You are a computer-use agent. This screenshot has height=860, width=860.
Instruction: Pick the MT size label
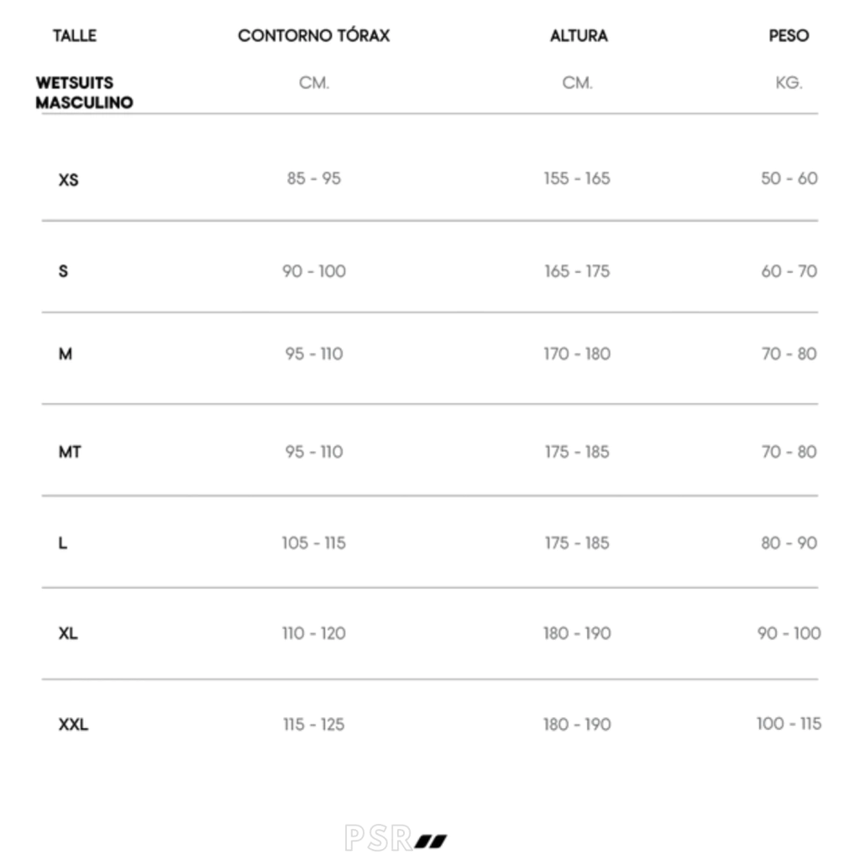(x=70, y=453)
